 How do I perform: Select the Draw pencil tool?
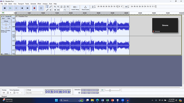click(47, 10)
